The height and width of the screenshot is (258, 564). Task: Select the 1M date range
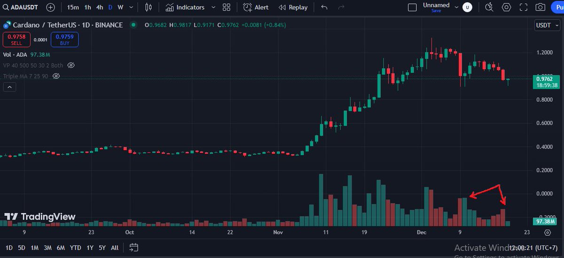(34, 248)
